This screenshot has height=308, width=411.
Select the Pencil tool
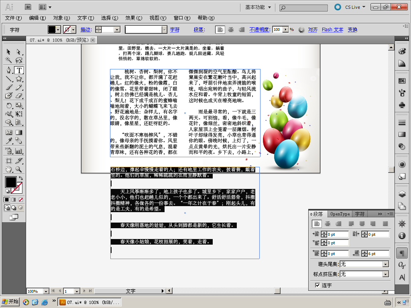(18, 87)
